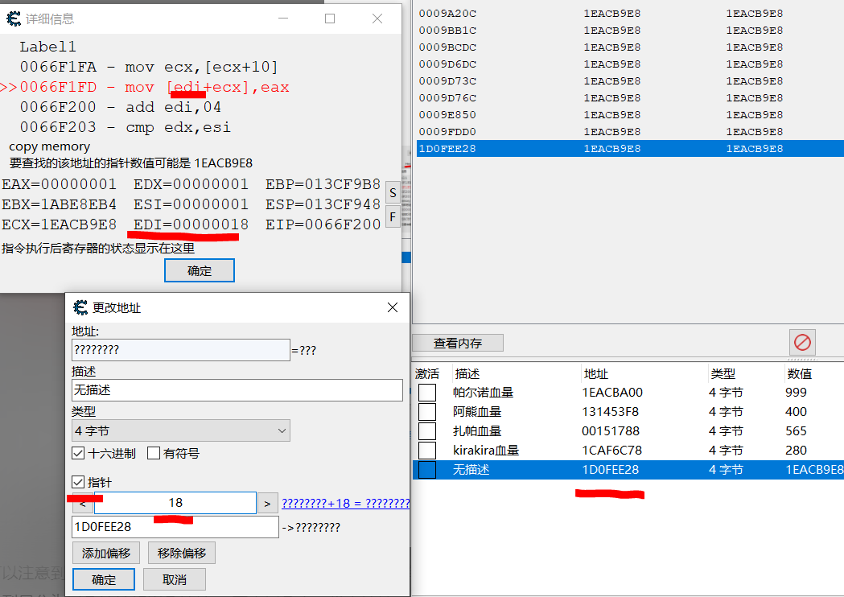Select the 0009E850 row in results list

point(447,114)
